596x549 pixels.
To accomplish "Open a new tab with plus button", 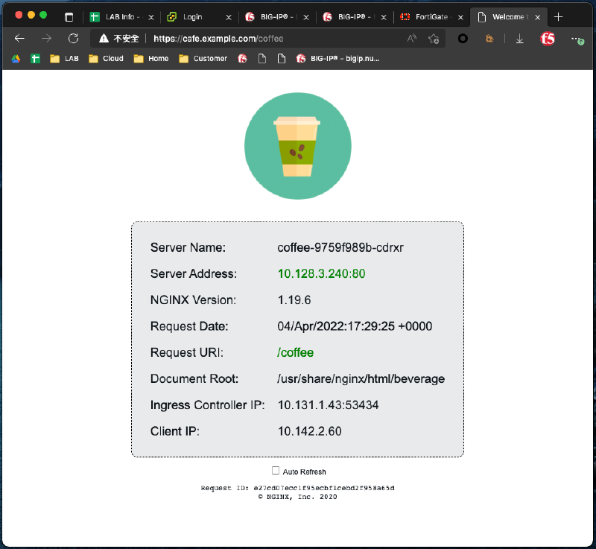I will [559, 16].
